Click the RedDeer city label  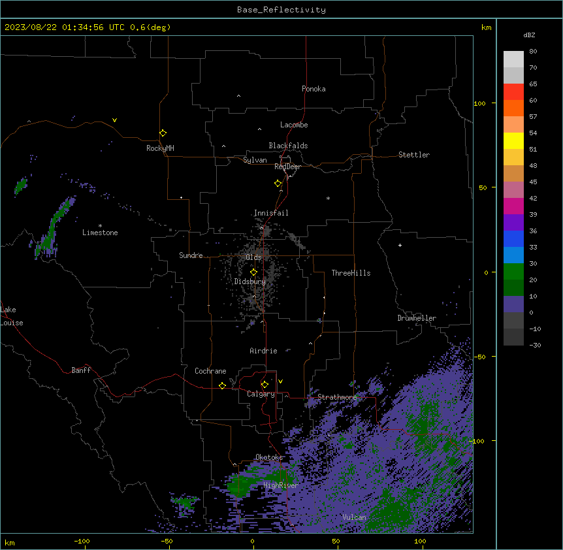(287, 167)
